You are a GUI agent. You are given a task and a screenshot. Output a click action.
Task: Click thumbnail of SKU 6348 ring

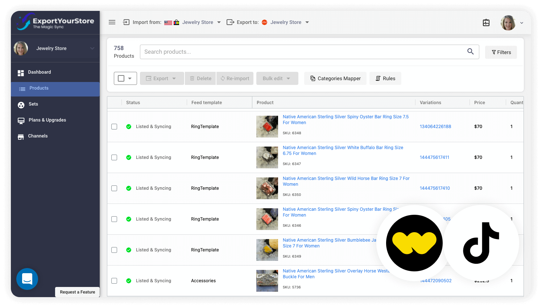click(x=267, y=127)
